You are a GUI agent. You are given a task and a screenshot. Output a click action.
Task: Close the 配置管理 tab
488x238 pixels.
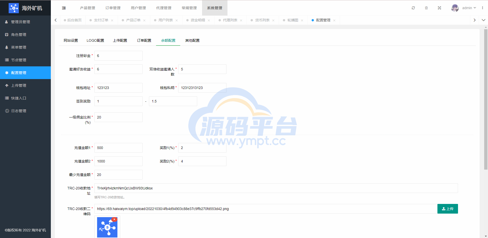click(x=334, y=20)
